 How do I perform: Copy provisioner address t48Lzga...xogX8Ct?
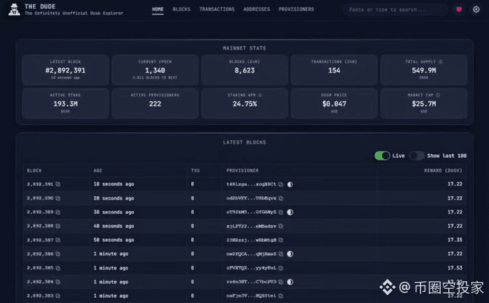(x=281, y=184)
